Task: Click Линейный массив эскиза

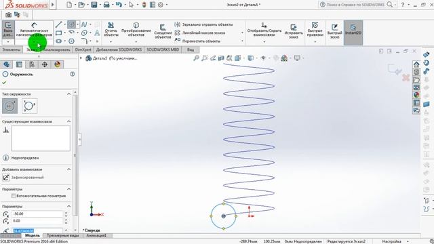Action: pos(200,33)
